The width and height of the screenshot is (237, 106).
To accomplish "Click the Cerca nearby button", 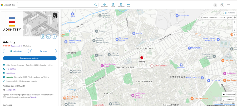I will (x=43, y=51).
